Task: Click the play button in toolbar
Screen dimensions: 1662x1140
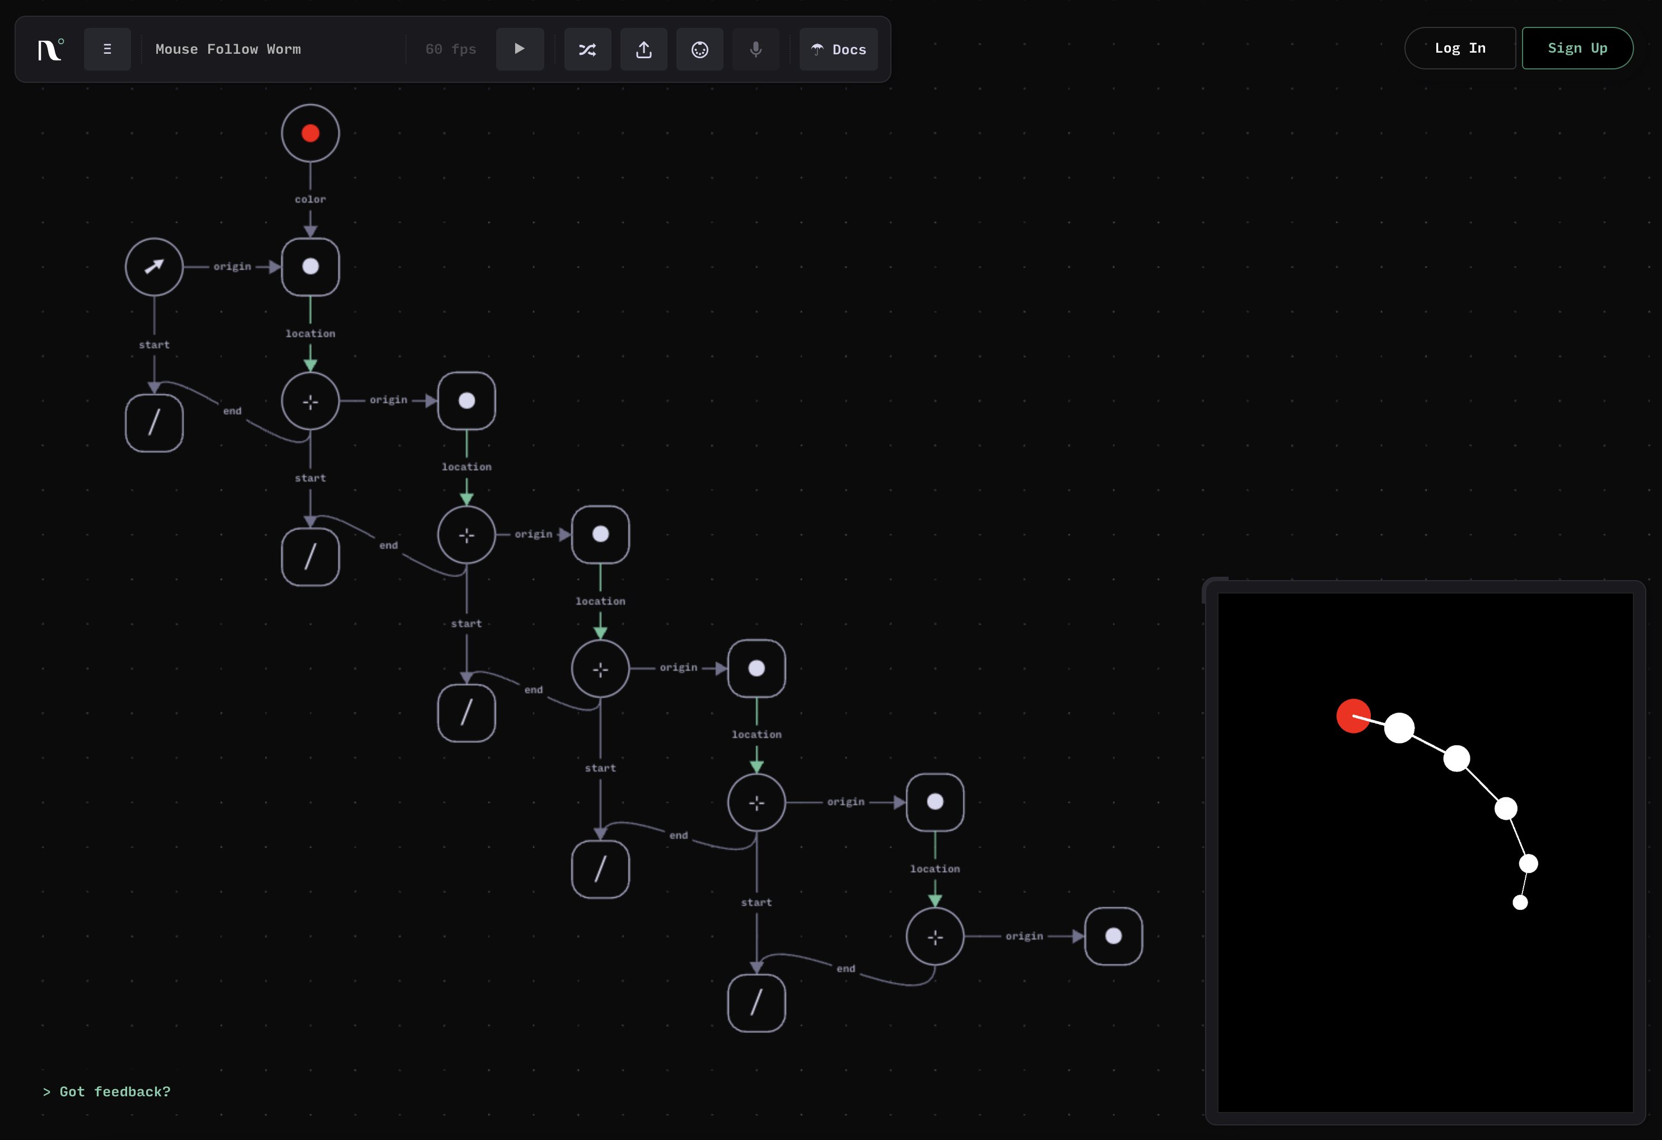Action: (x=520, y=49)
